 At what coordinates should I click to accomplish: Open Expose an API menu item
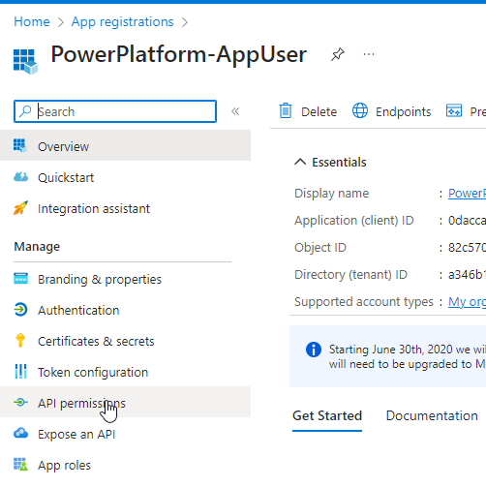tap(125, 434)
